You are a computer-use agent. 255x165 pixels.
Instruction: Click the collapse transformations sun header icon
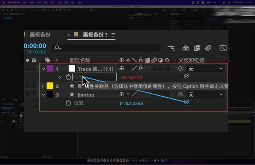click(x=128, y=60)
